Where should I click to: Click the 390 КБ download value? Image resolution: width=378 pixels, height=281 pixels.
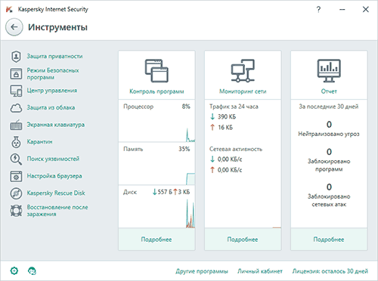click(227, 117)
